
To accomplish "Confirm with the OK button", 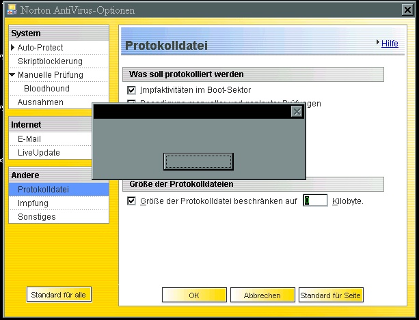I will tap(194, 295).
